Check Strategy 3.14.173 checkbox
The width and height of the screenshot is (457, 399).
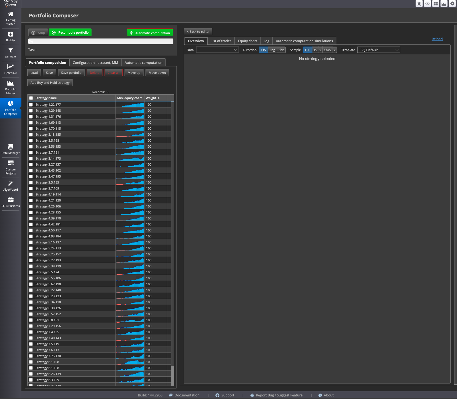click(31, 158)
